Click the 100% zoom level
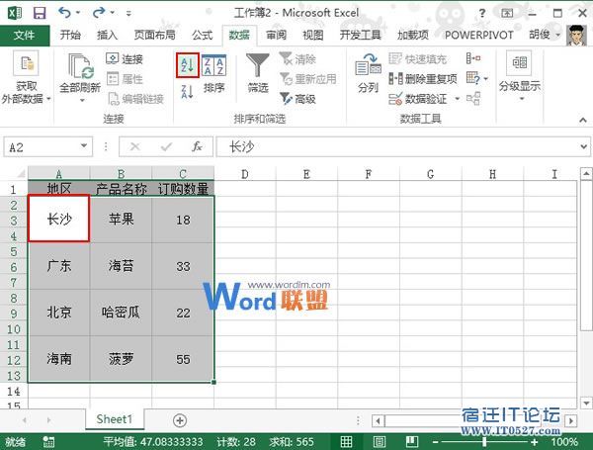The width and height of the screenshot is (593, 450). point(564,442)
